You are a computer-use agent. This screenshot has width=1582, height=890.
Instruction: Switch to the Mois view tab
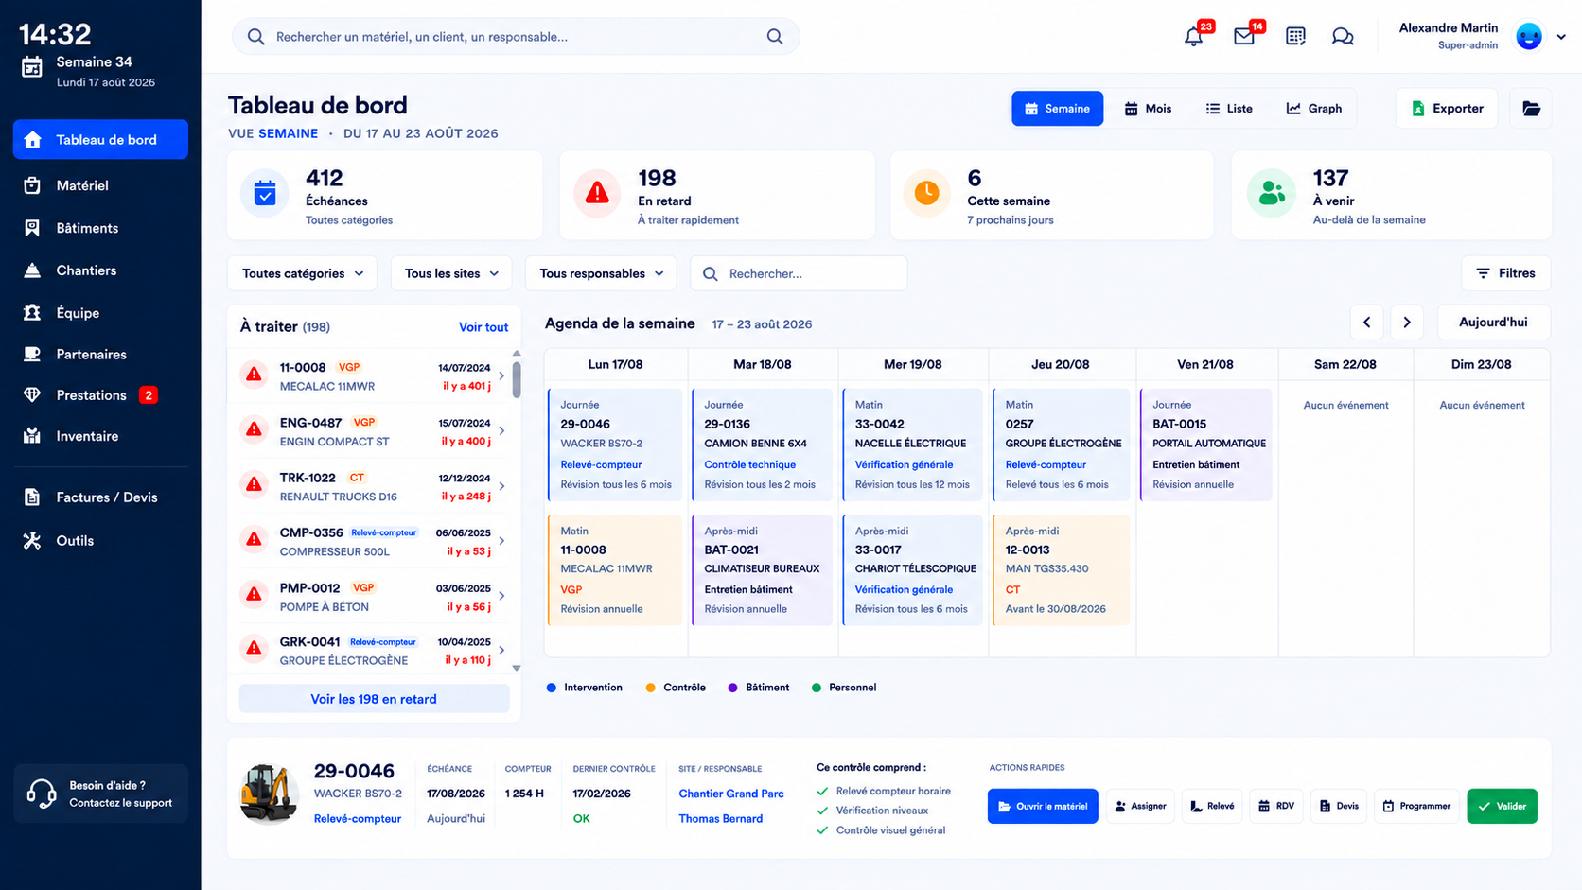[x=1147, y=109]
